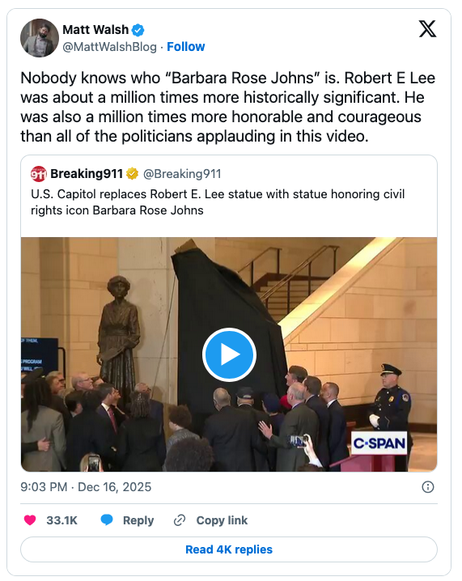Open the quoted Breaking911 tweet text

coord(218,202)
